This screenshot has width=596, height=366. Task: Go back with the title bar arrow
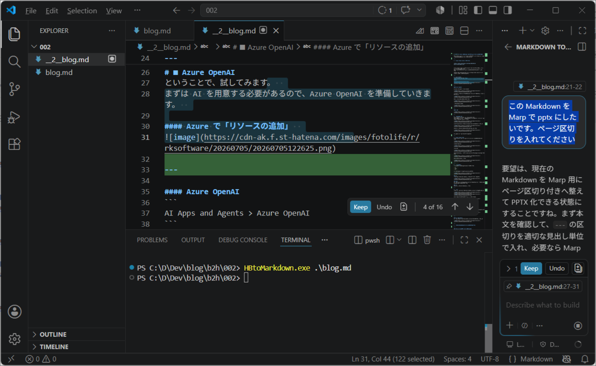pos(176,10)
